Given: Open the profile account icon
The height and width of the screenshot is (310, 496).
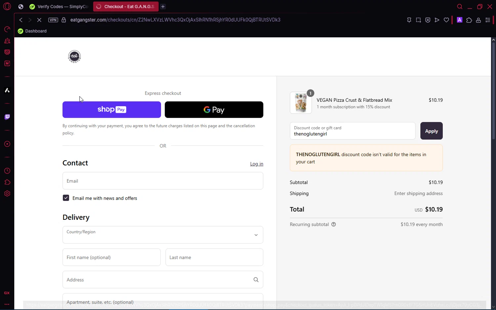Looking at the screenshot, I should click(x=478, y=20).
